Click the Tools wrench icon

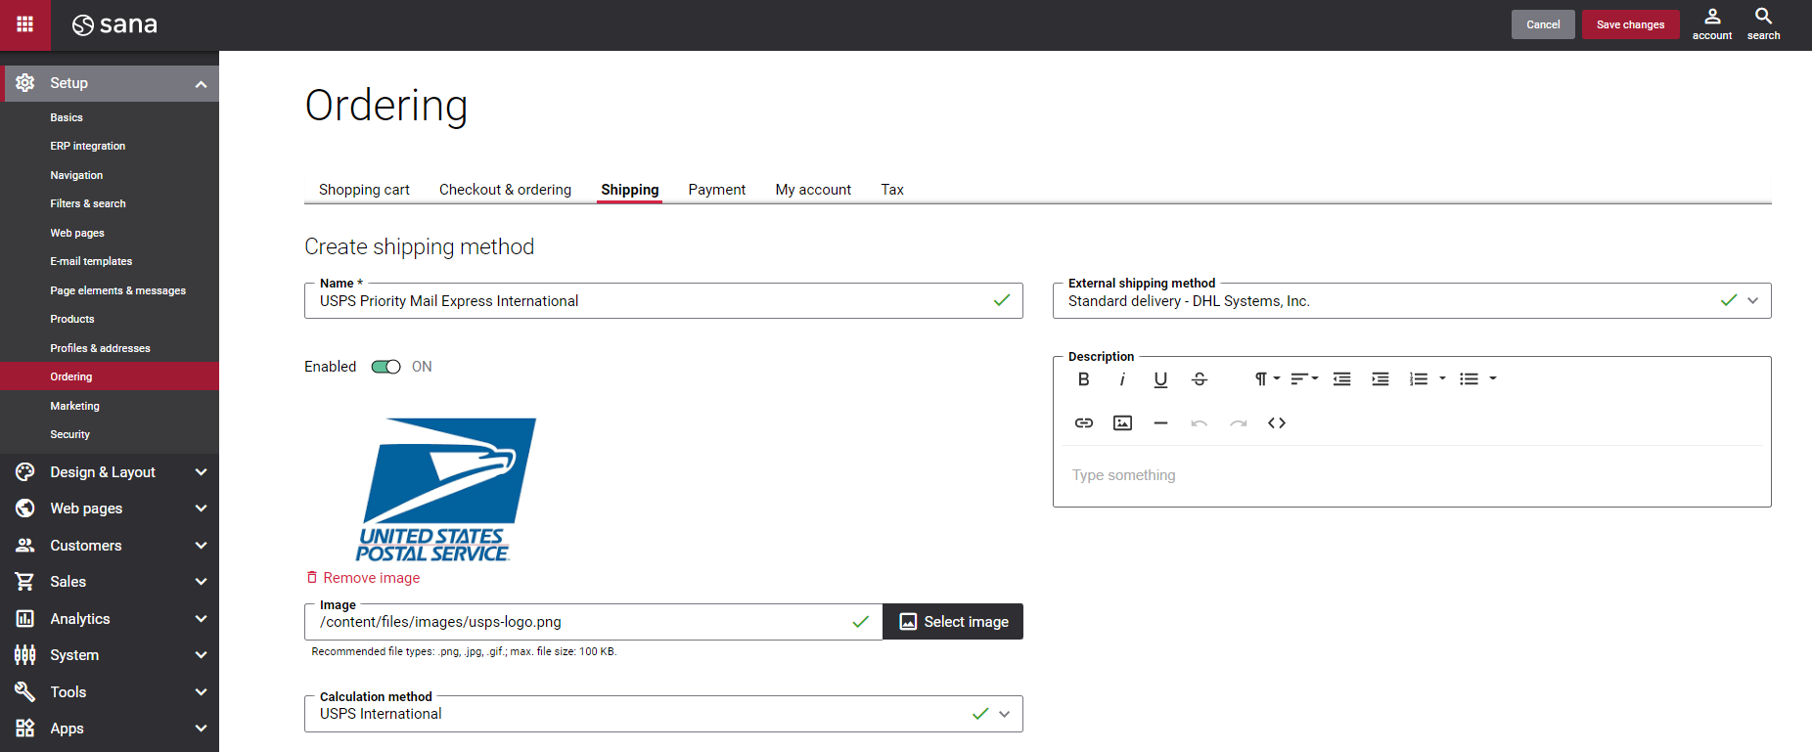point(25,692)
